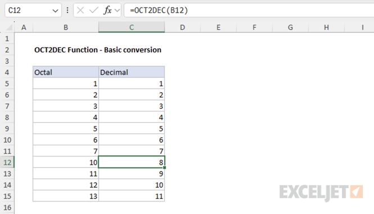Screen dimensions: 374x214
Task: Select octal cell B14 containing 12
Action: tap(66, 185)
